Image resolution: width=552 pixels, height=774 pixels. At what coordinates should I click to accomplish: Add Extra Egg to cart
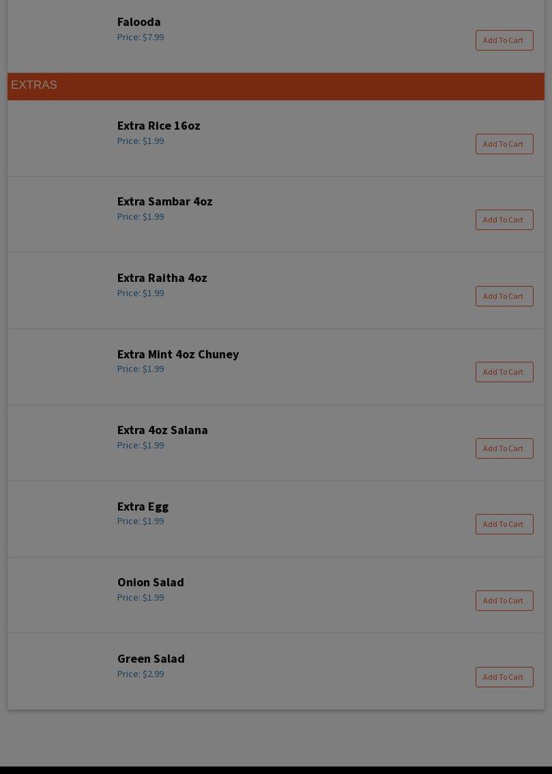click(504, 524)
